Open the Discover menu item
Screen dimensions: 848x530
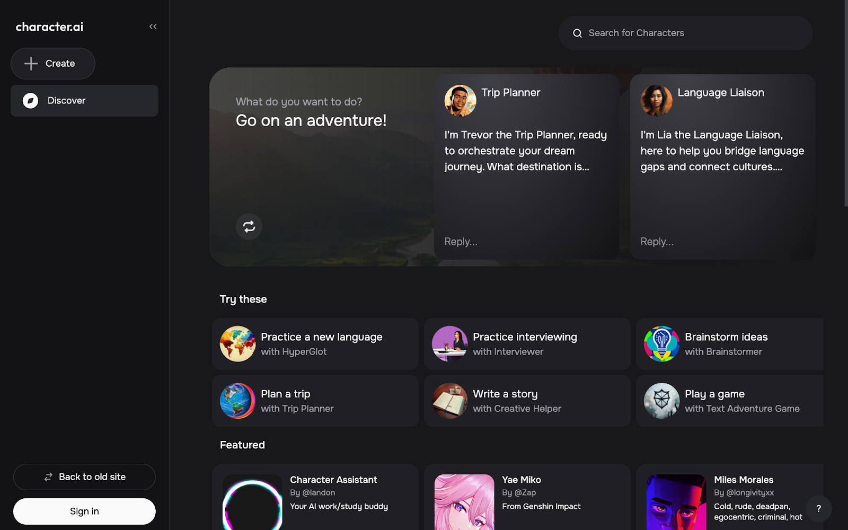pos(84,101)
